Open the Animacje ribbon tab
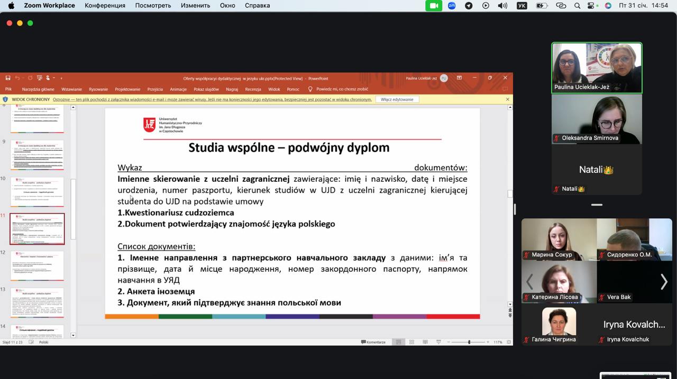677x379 pixels. tap(178, 89)
